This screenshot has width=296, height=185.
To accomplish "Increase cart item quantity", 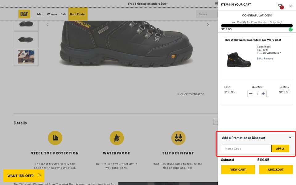I will click(x=263, y=94).
